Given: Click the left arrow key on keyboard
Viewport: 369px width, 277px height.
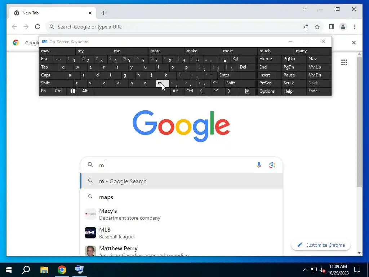Looking at the screenshot, I should click(201, 91).
